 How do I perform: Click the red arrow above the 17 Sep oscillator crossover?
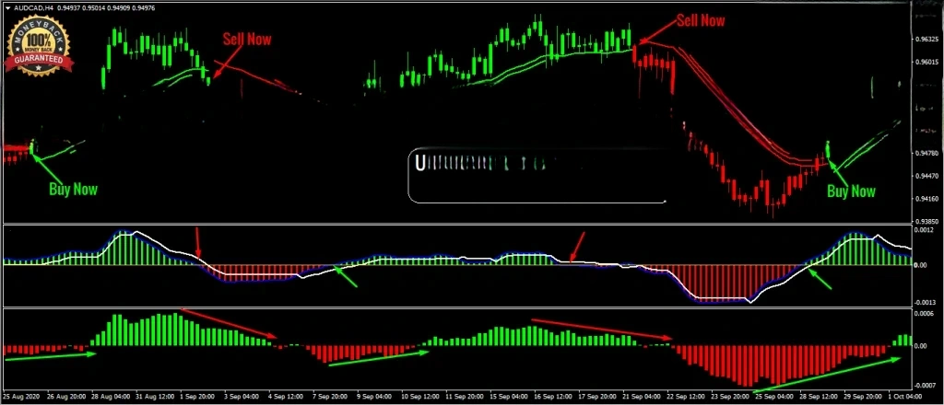[x=577, y=247]
